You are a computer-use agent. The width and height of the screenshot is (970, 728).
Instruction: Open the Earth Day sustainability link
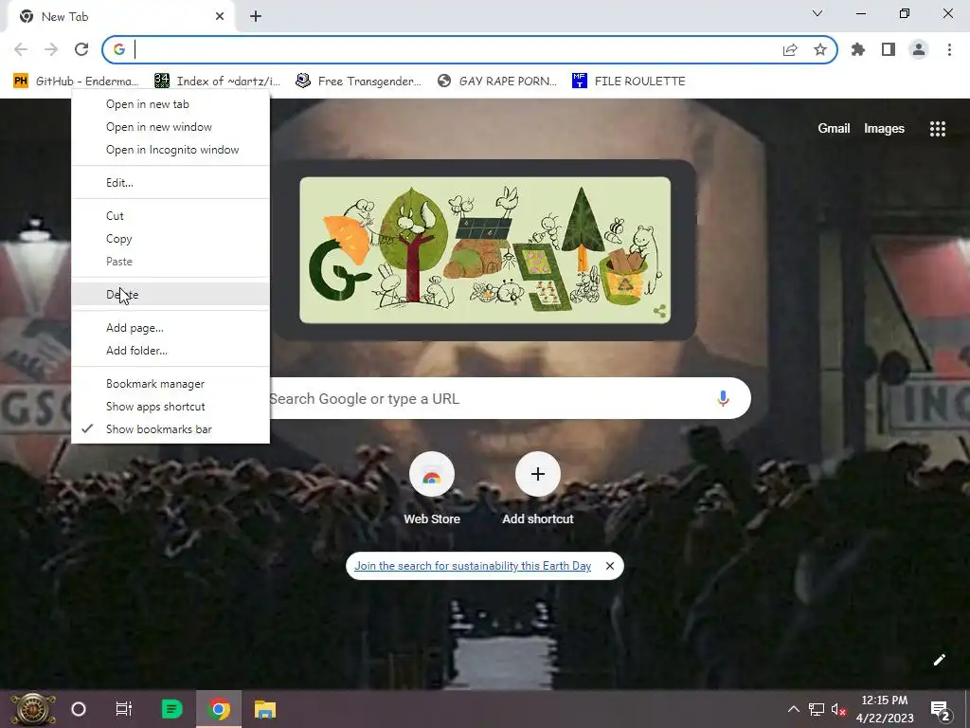click(473, 566)
